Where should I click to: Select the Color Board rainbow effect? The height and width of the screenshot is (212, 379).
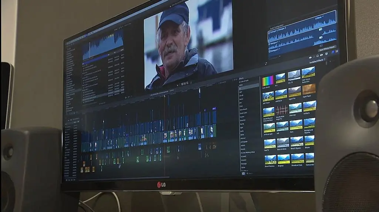[267, 81]
